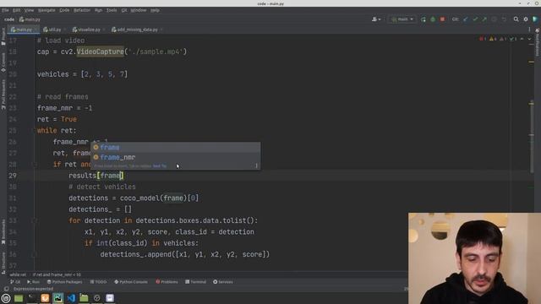The height and width of the screenshot is (304, 541).
Task: Open the Run tool window tab
Action: click(x=33, y=282)
